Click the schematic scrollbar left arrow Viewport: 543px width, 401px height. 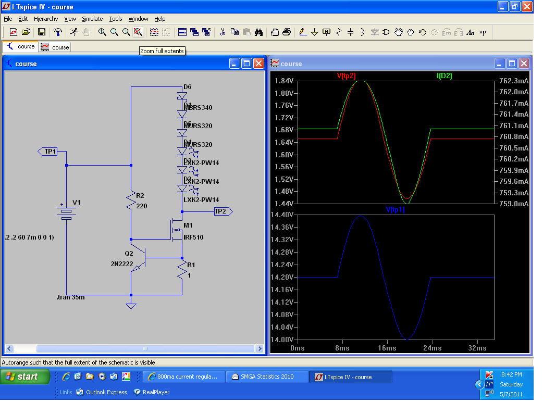[9, 349]
